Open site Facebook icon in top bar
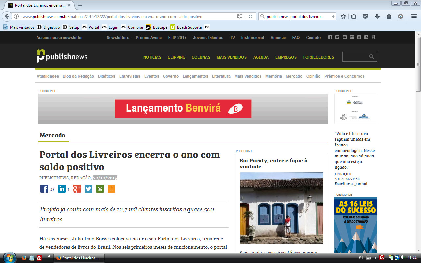 (330, 37)
